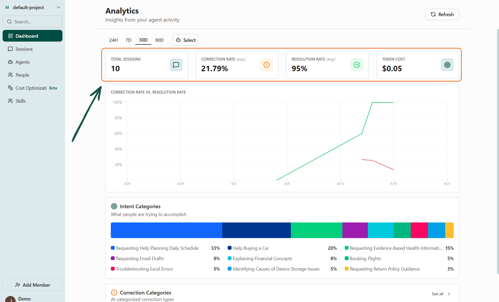Open the Skills menu item
Screen dimensions: 499x302
pos(33,101)
